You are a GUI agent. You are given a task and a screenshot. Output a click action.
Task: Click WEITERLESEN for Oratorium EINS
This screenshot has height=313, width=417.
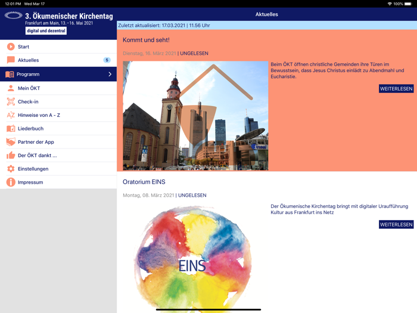point(396,224)
